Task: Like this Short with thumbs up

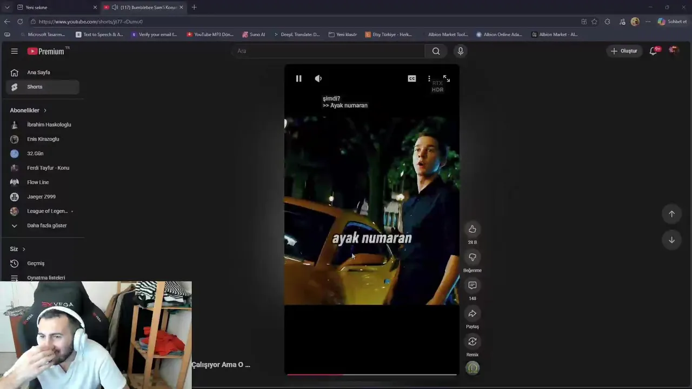Action: (x=473, y=229)
